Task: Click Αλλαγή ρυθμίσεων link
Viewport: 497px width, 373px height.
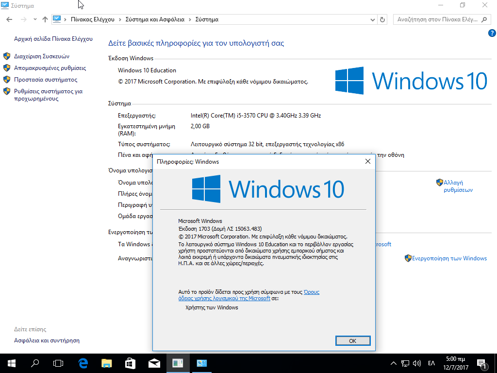Action: pos(458,186)
